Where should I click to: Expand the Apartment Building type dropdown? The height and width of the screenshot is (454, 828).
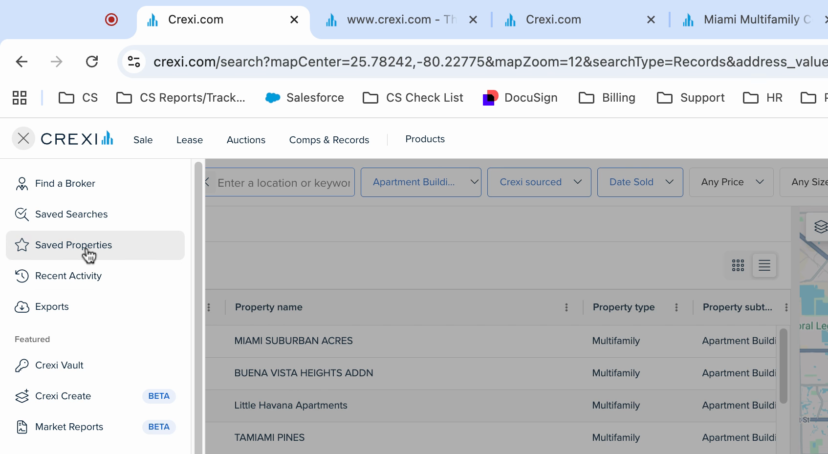point(421,182)
